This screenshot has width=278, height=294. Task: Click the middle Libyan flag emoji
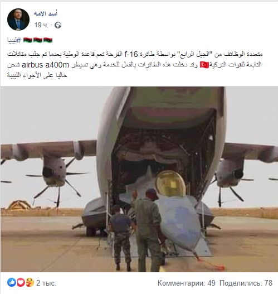[38, 40]
